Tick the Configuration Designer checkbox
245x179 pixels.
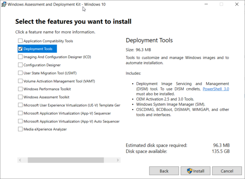coord(20,65)
